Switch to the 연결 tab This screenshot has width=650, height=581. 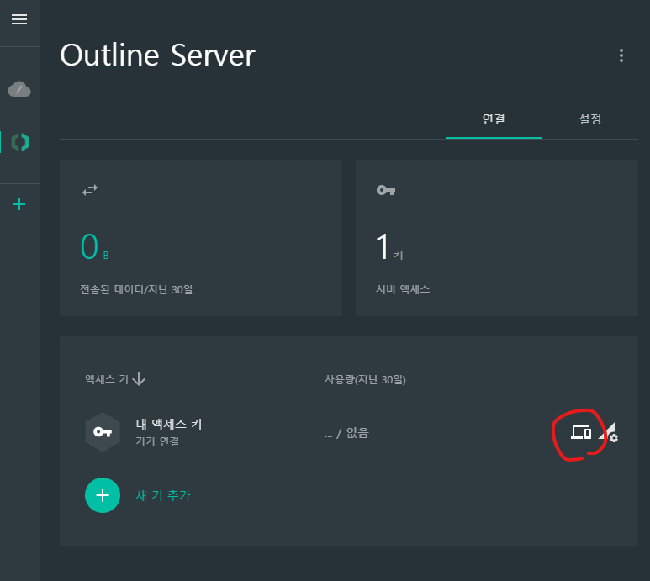coord(494,119)
